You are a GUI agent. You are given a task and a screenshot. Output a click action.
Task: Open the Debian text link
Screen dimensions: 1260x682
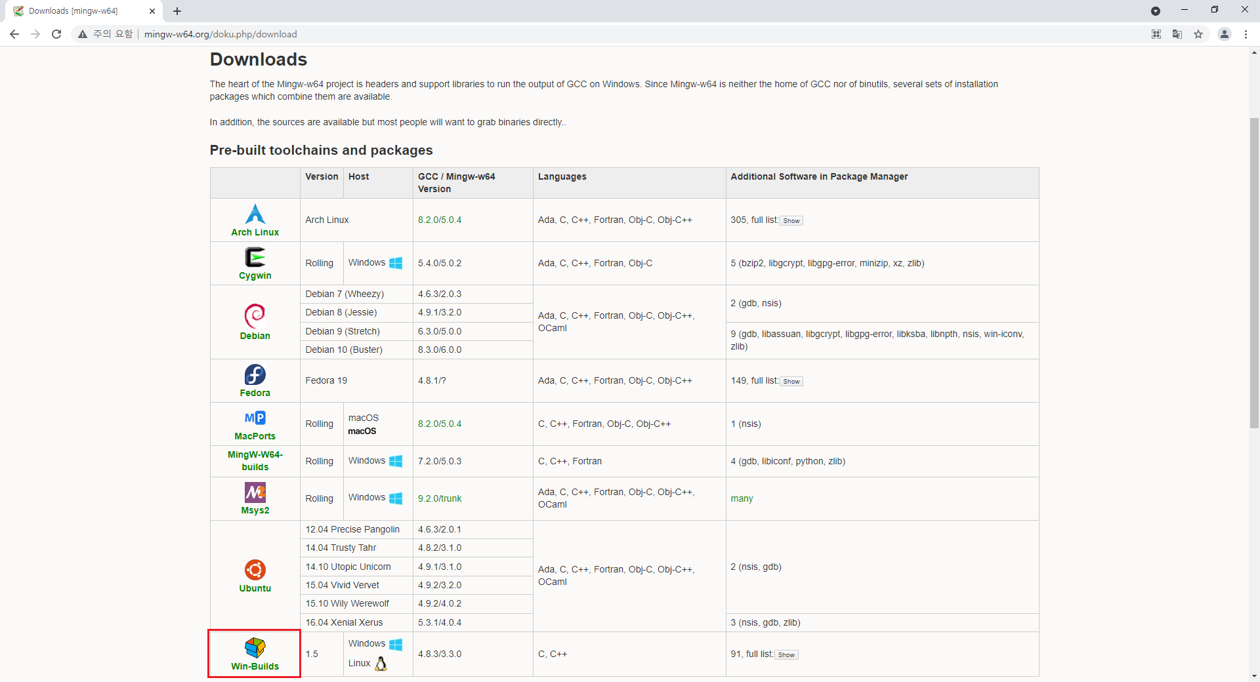(x=255, y=336)
